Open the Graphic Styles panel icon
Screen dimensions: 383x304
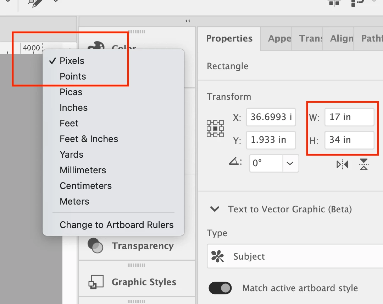pos(96,282)
